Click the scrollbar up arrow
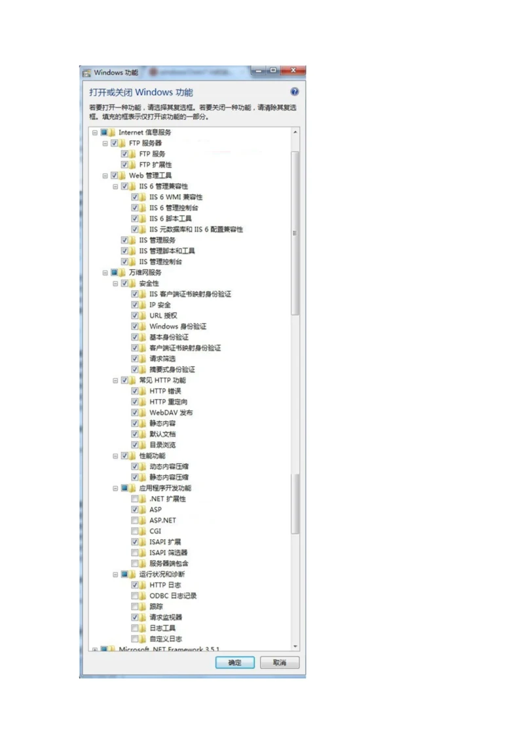This screenshot has height=741, width=524. click(295, 132)
